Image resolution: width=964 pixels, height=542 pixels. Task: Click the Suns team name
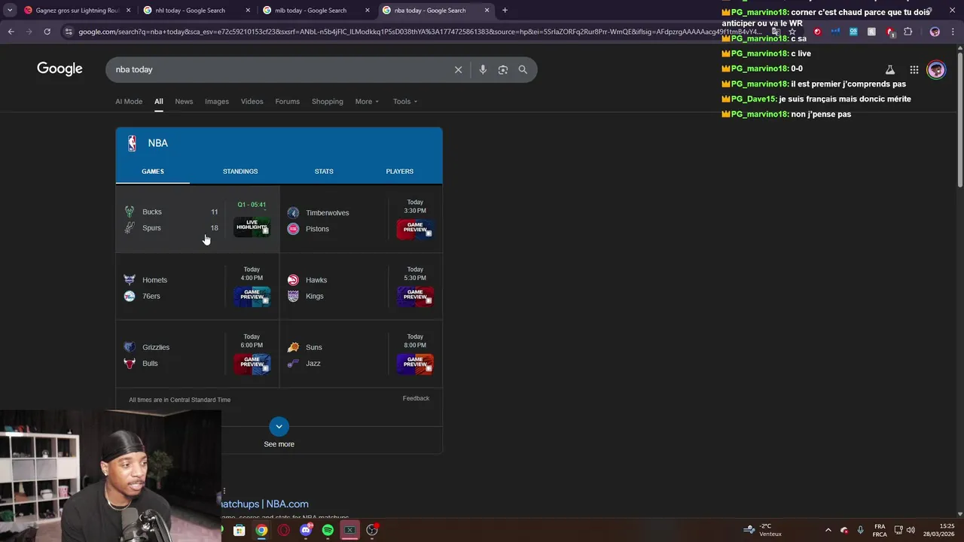[x=313, y=348]
